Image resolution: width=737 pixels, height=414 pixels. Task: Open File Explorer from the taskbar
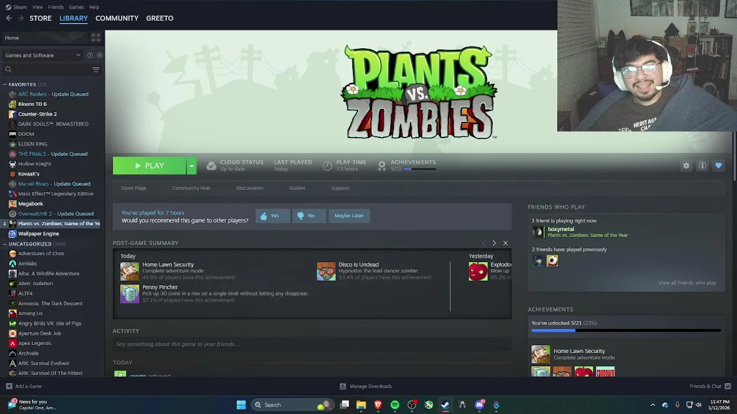(x=361, y=405)
